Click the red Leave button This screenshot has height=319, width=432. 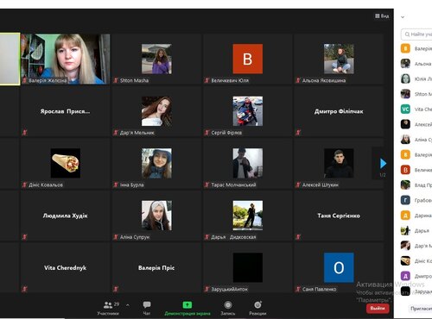click(x=378, y=309)
